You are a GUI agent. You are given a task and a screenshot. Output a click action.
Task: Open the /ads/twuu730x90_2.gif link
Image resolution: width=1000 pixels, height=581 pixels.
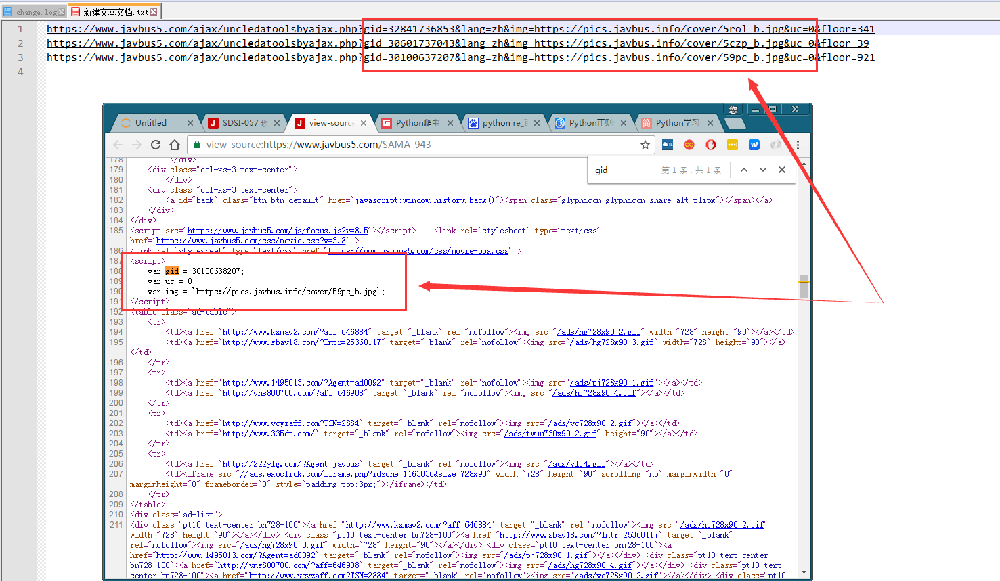pyautogui.click(x=550, y=434)
